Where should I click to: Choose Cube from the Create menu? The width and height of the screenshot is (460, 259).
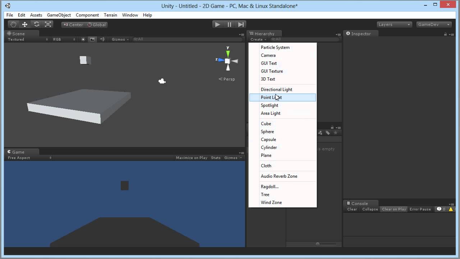[282, 124]
